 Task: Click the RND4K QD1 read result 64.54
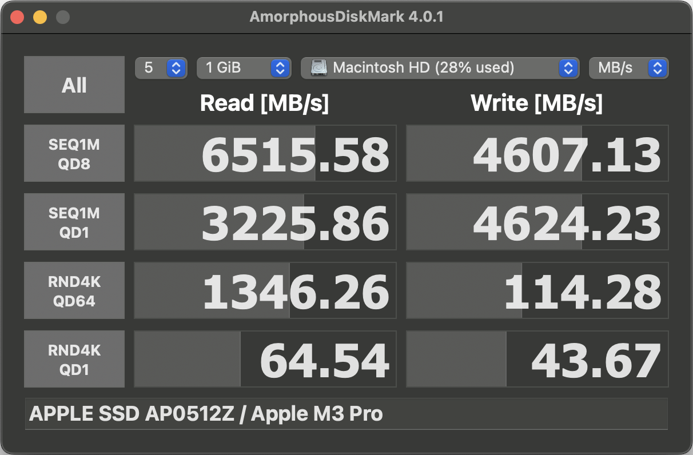pyautogui.click(x=265, y=359)
